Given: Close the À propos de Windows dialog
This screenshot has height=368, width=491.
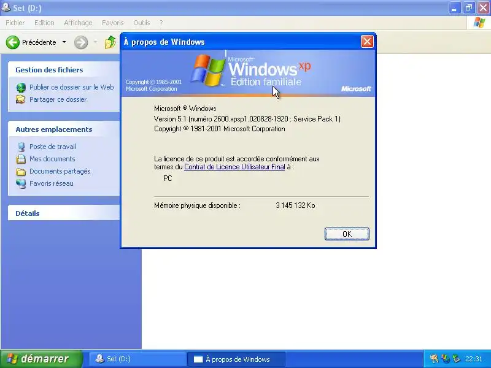Looking at the screenshot, I should (367, 41).
